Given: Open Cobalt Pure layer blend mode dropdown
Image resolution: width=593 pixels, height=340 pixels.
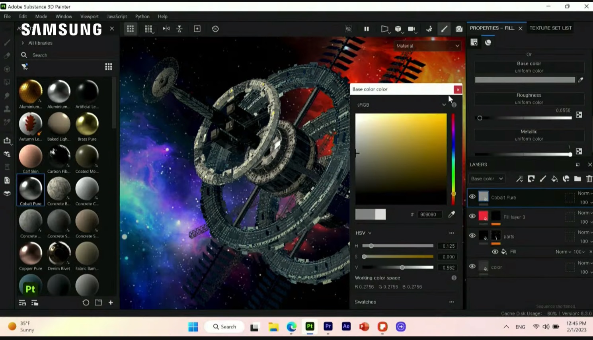Looking at the screenshot, I should 585,193.
